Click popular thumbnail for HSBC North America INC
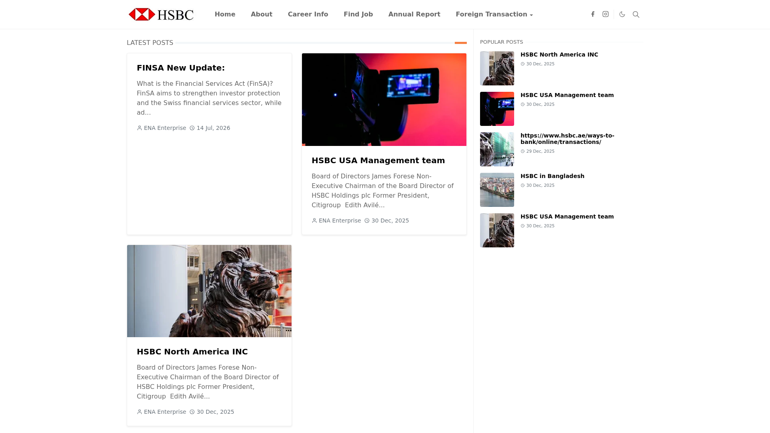Viewport: 770px width, 433px height. [497, 68]
